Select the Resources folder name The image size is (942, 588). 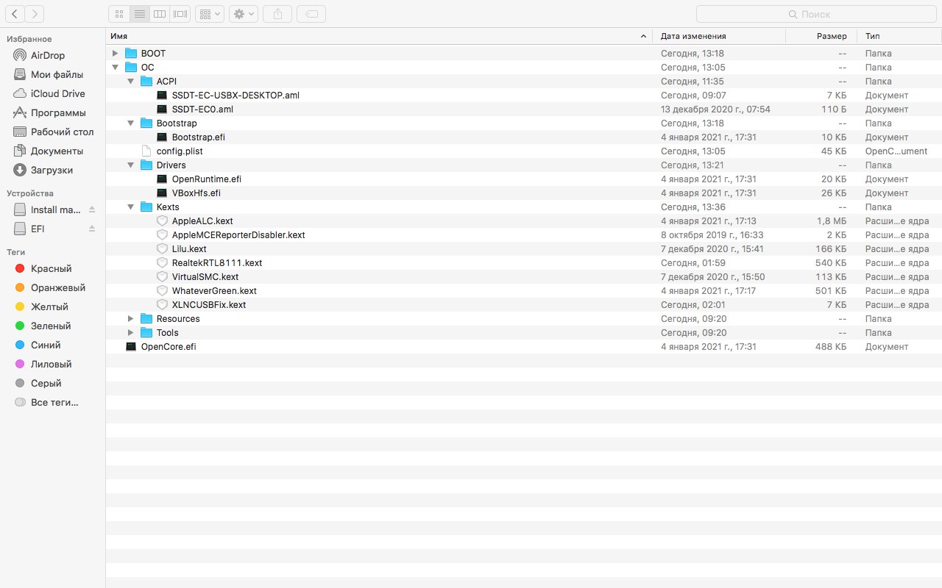tap(178, 318)
